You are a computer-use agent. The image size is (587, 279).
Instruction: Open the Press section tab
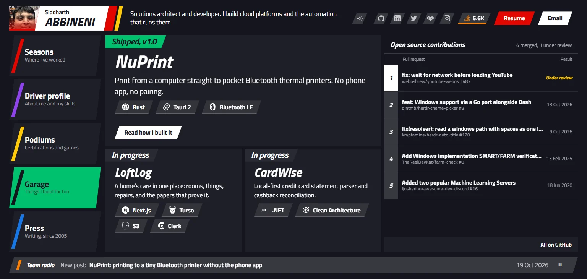click(55, 232)
